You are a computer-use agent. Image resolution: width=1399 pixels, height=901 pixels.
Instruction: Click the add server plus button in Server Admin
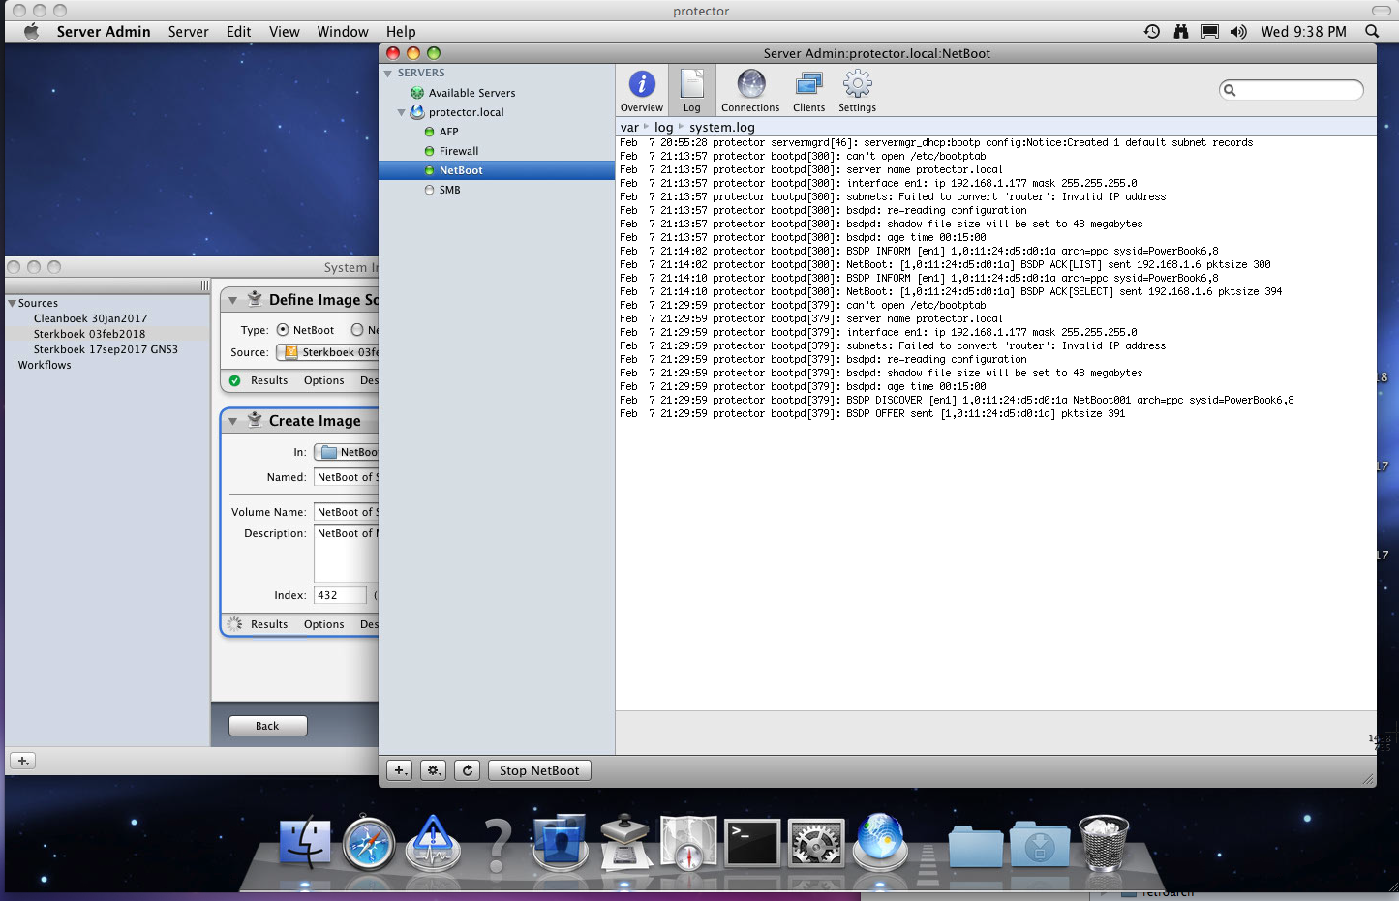pyautogui.click(x=400, y=770)
